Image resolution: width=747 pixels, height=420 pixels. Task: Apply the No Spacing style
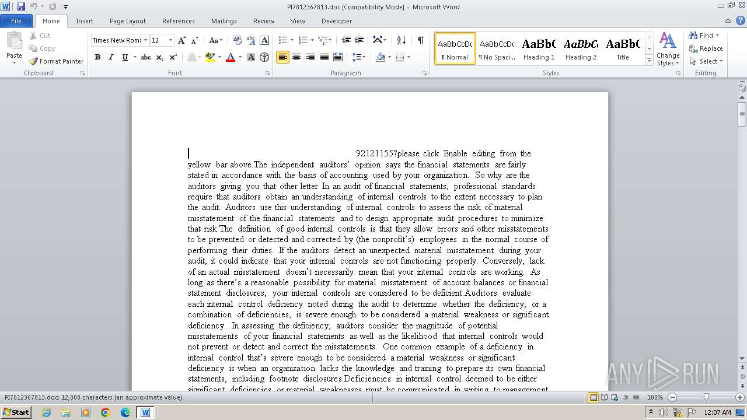[497, 48]
